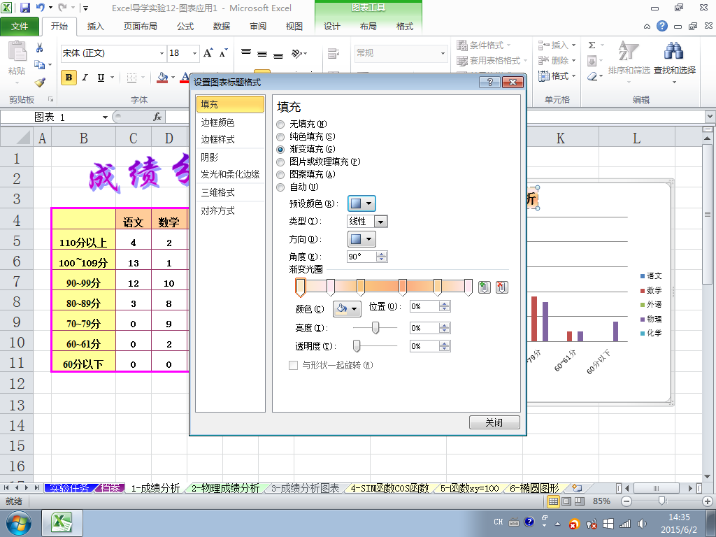Toggle Bold formatting button

pos(69,78)
